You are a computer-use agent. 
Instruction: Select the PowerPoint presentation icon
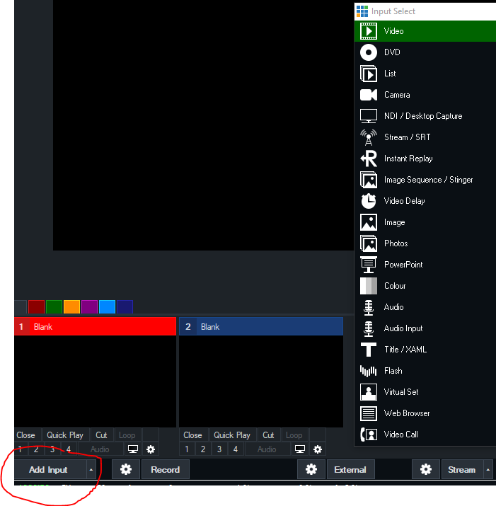point(368,265)
